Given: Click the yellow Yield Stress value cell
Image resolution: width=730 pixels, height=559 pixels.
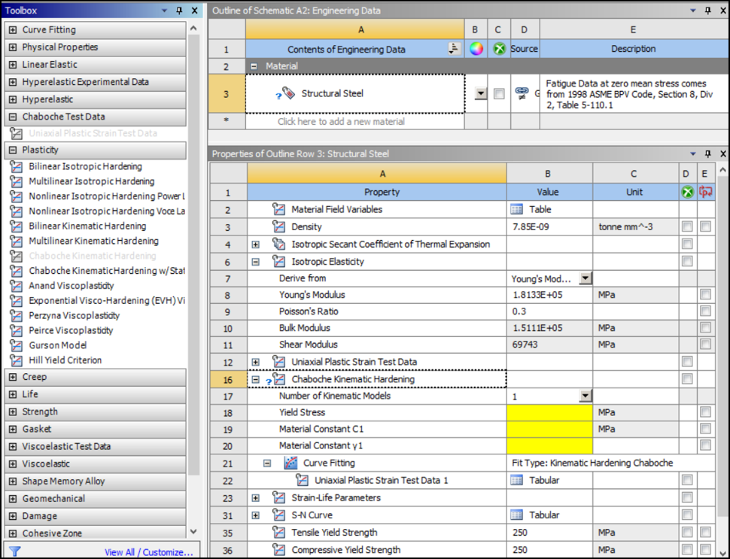Looking at the screenshot, I should 549,412.
